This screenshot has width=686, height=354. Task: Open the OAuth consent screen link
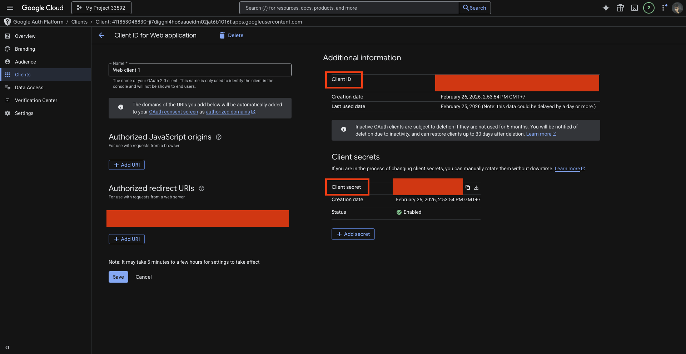tap(173, 112)
